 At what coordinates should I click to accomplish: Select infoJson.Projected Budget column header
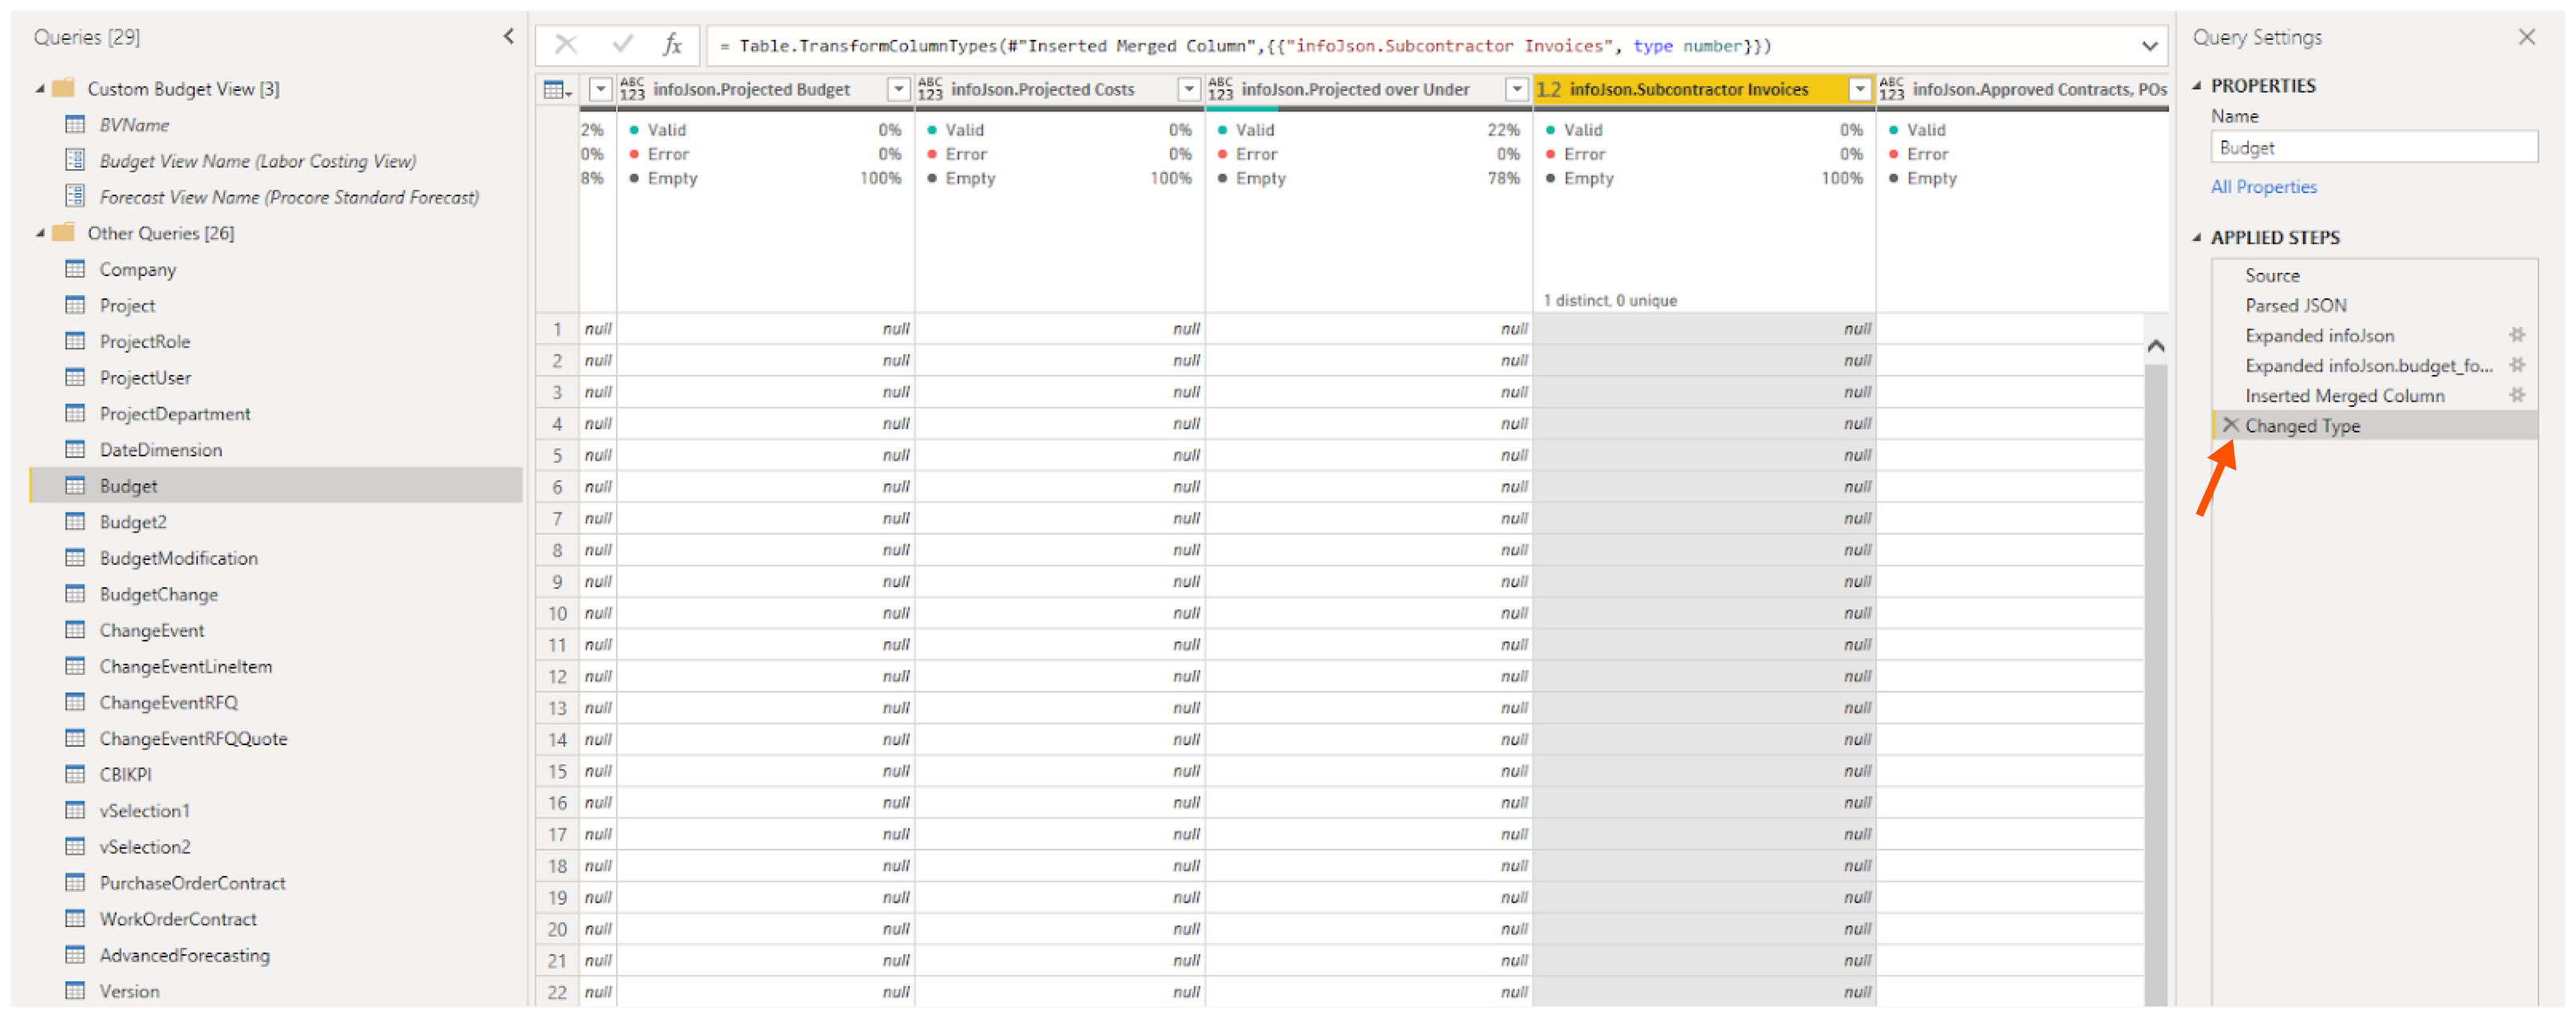coord(751,90)
